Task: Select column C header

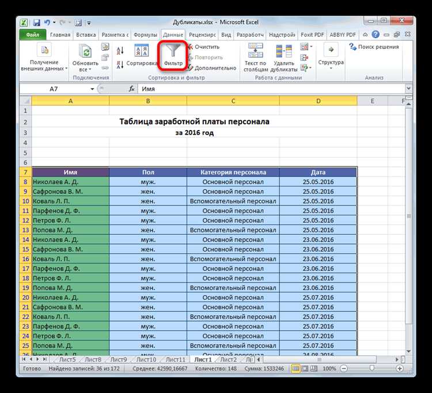Action: click(x=233, y=101)
